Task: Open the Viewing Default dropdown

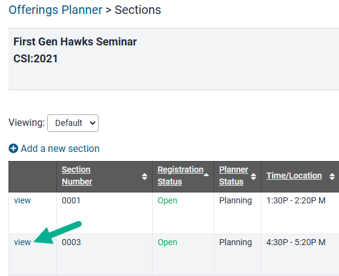Action: click(x=73, y=123)
